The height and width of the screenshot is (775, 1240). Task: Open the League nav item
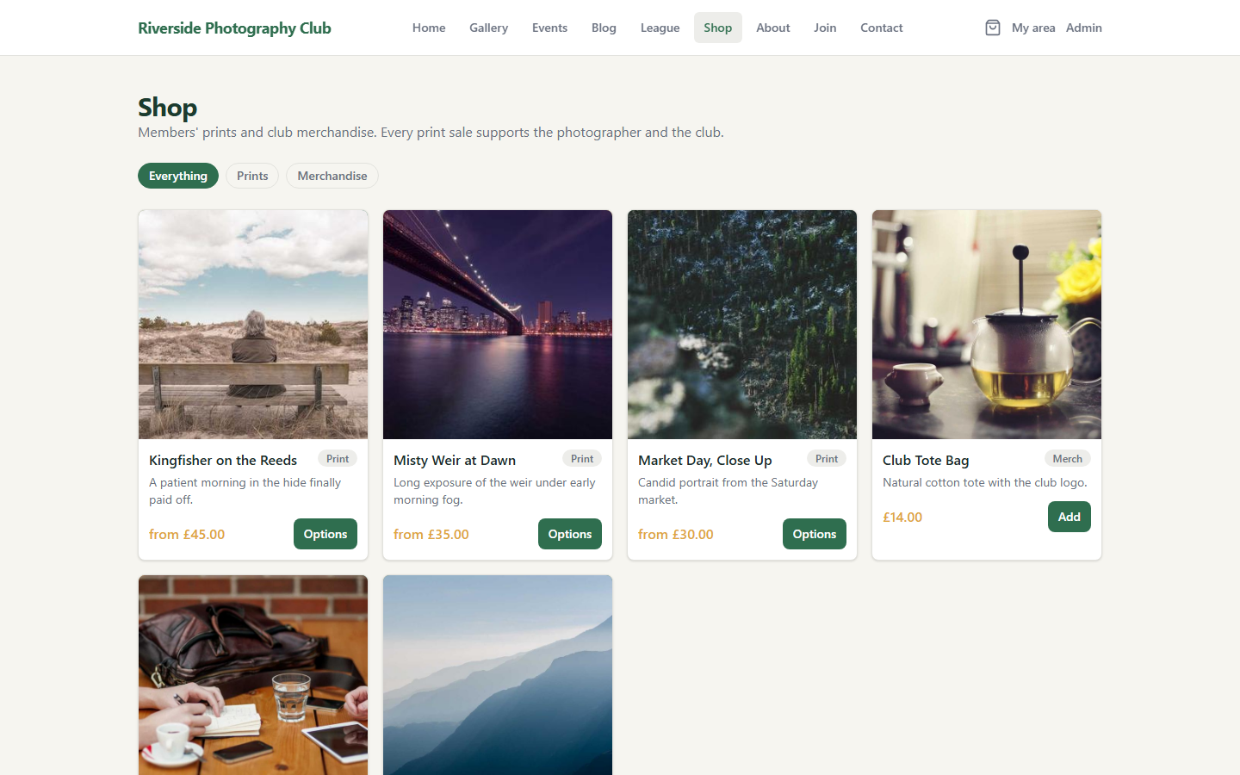click(x=660, y=28)
